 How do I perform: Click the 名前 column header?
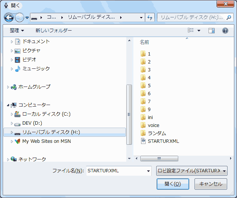coord(144,42)
